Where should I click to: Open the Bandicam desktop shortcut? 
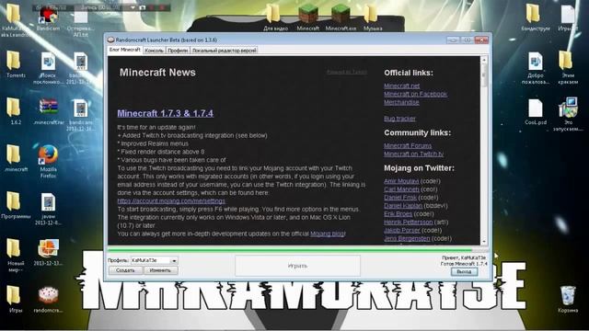pos(48,18)
